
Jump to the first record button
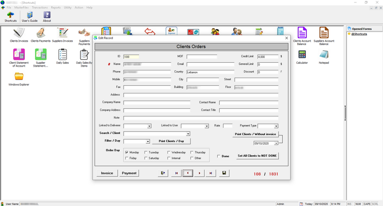click(176, 173)
